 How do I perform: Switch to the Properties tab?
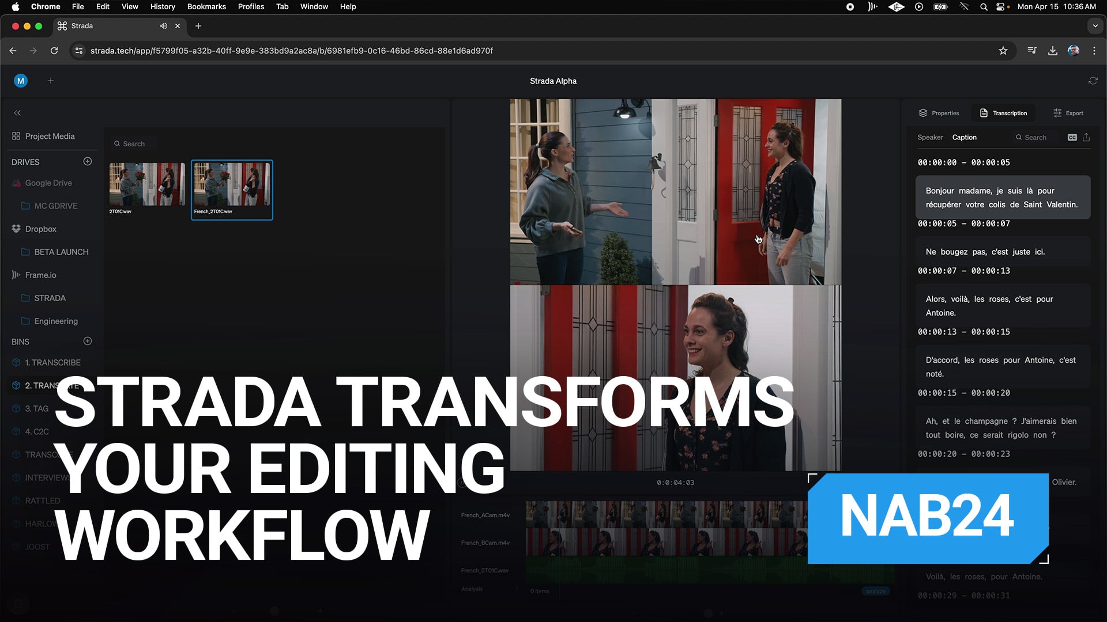[939, 113]
